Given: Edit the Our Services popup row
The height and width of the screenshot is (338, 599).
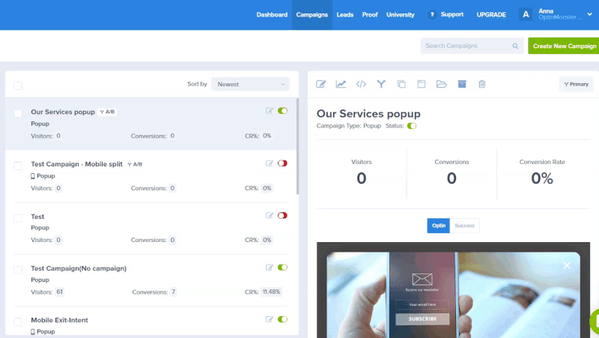Looking at the screenshot, I should (x=270, y=111).
